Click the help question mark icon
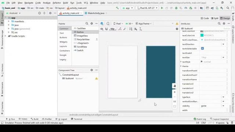This screenshot has width=235, height=132. [x=177, y=29]
